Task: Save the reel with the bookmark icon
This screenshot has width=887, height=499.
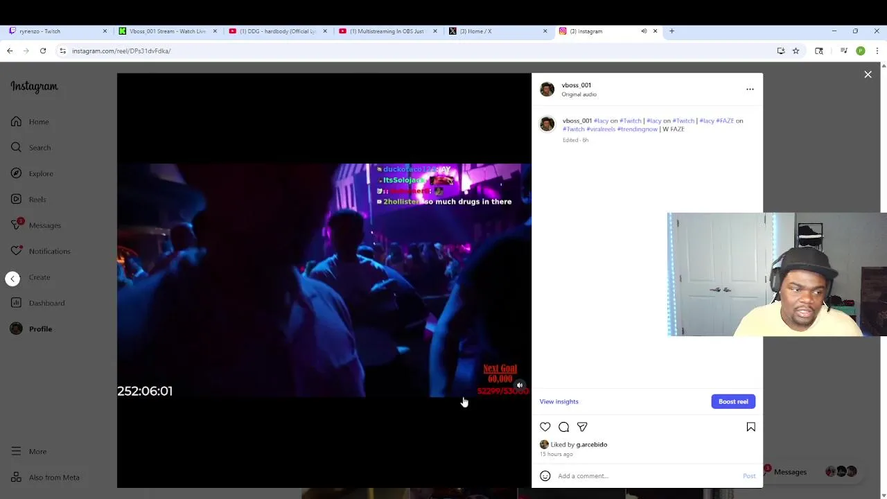Action: tap(750, 427)
